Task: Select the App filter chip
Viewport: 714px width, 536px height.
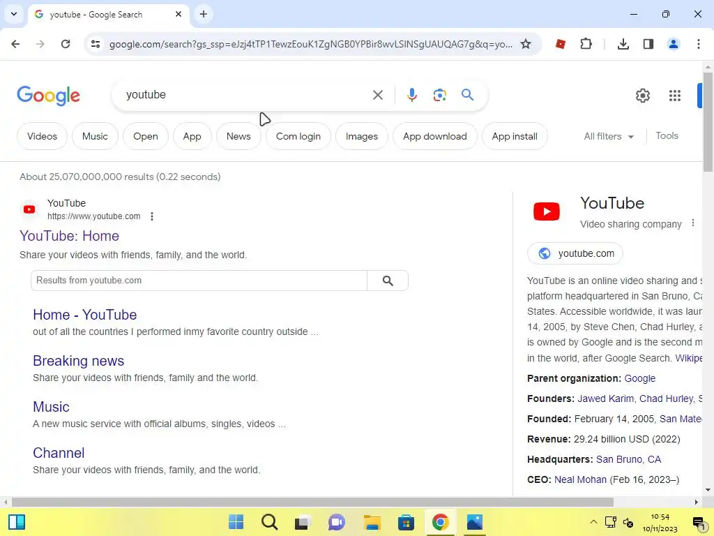Action: pos(192,136)
